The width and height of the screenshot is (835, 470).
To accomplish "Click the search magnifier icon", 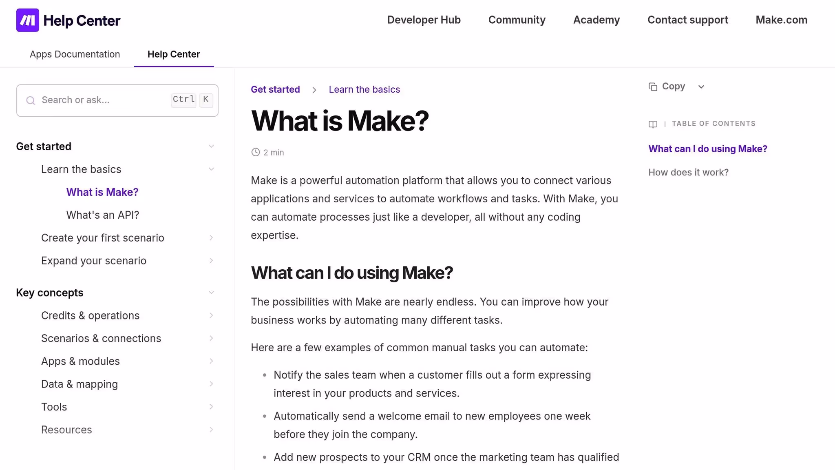I will (31, 100).
